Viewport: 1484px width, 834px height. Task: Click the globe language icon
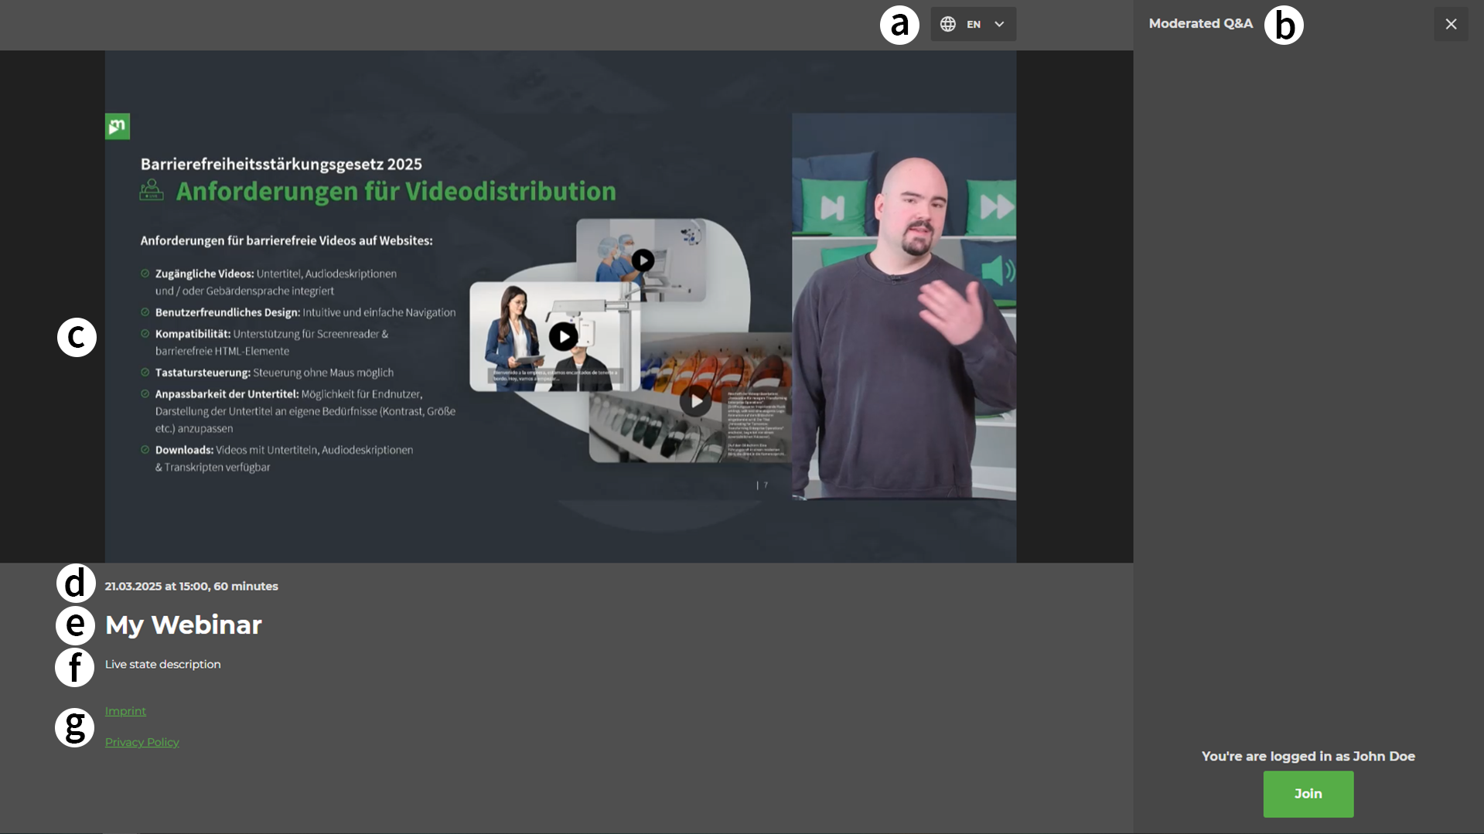(947, 25)
